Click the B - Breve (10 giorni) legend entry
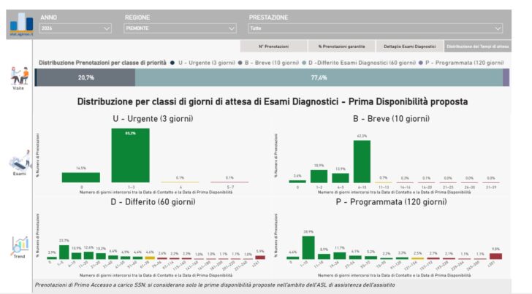 pyautogui.click(x=269, y=63)
